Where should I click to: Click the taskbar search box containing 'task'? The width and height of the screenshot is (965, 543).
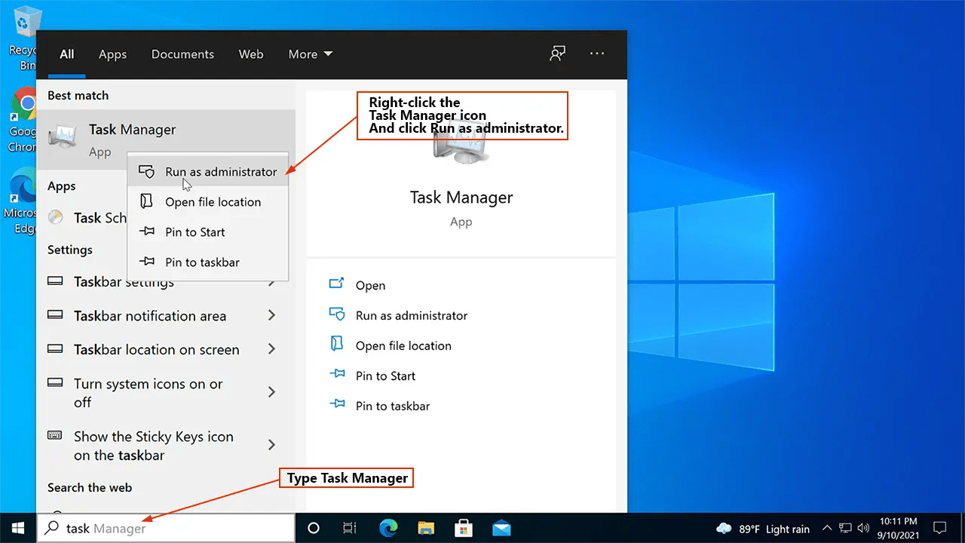coord(166,528)
